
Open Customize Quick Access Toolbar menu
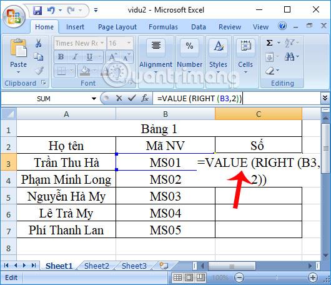coord(96,10)
